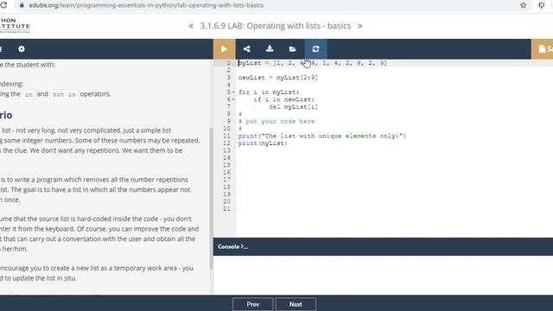Click the browser address bar URL
553x311 pixels.
(x=146, y=5)
